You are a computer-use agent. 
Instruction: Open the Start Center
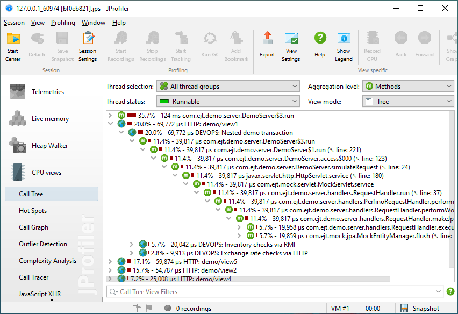pyautogui.click(x=13, y=47)
